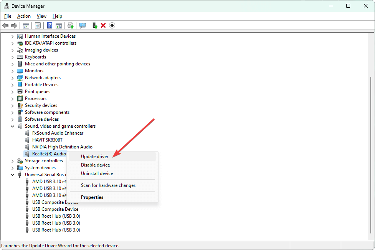Open the View menu
The height and width of the screenshot is (250, 375).
click(41, 16)
